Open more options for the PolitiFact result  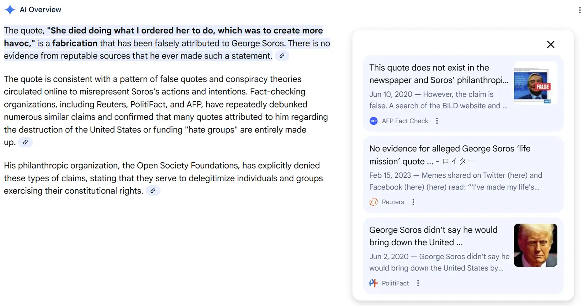(418, 283)
